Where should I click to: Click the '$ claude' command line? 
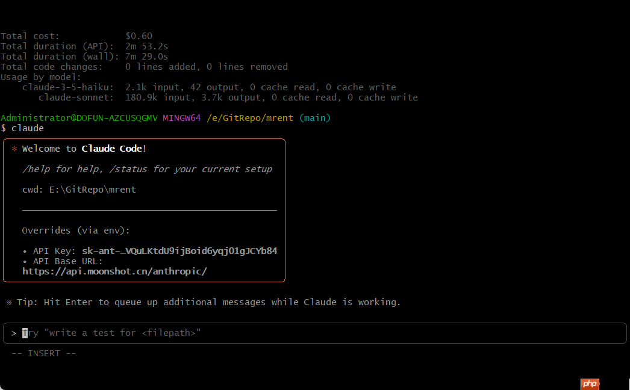(x=22, y=128)
